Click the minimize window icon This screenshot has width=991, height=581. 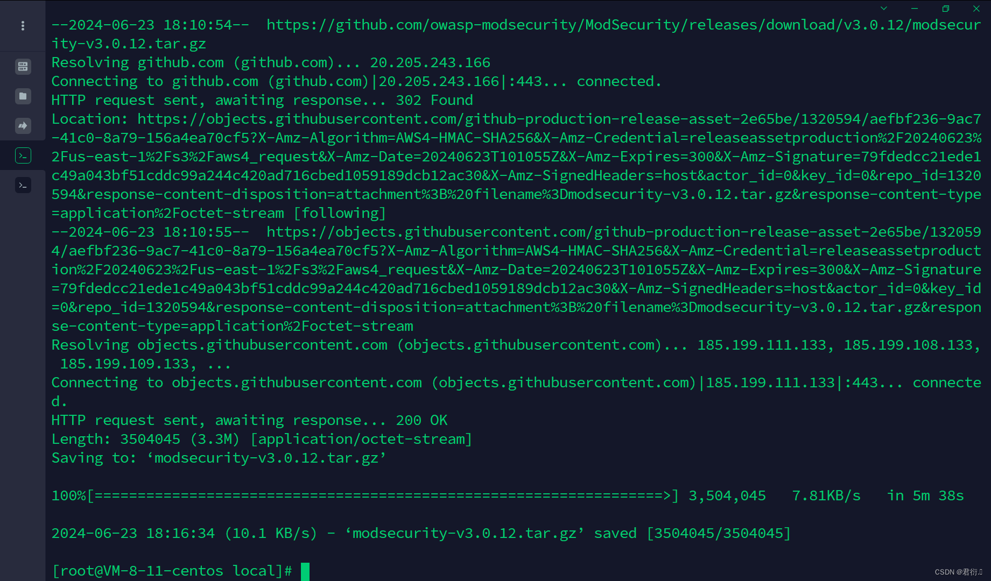(x=914, y=9)
